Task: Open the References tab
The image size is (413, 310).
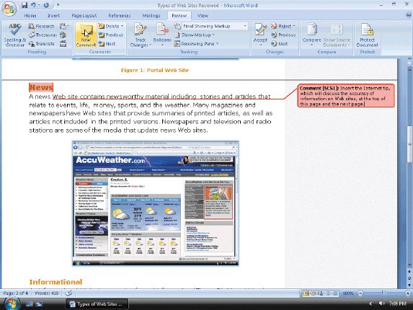Action: pos(120,16)
